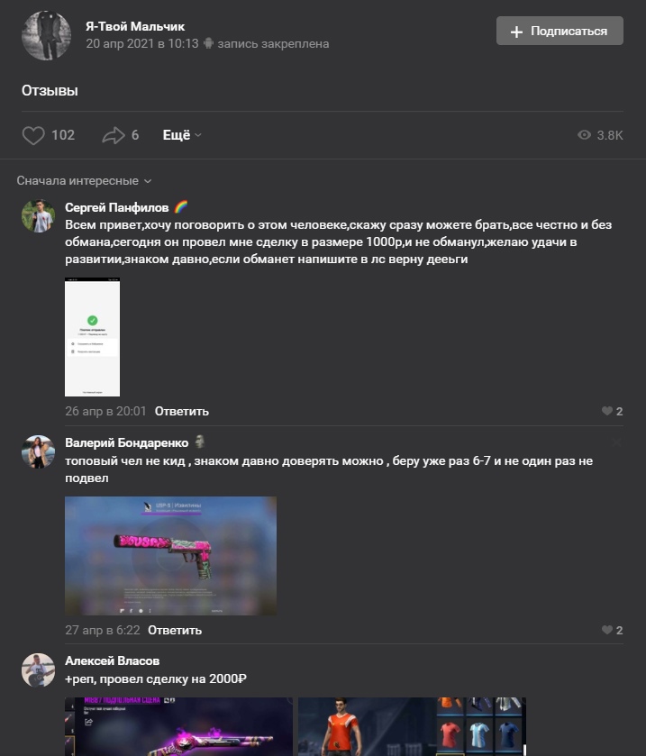Like Валерий Бондаренко's comment heart
Viewport: 646px width, 756px height.
tap(607, 630)
